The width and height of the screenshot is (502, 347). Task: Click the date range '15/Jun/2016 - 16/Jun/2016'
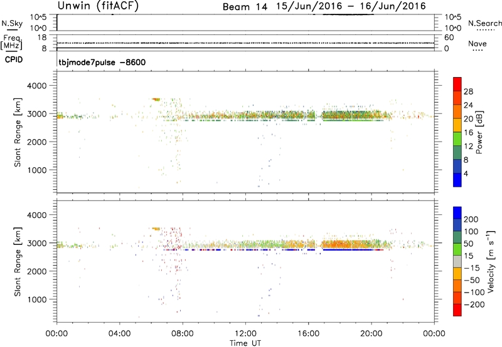tap(351, 6)
